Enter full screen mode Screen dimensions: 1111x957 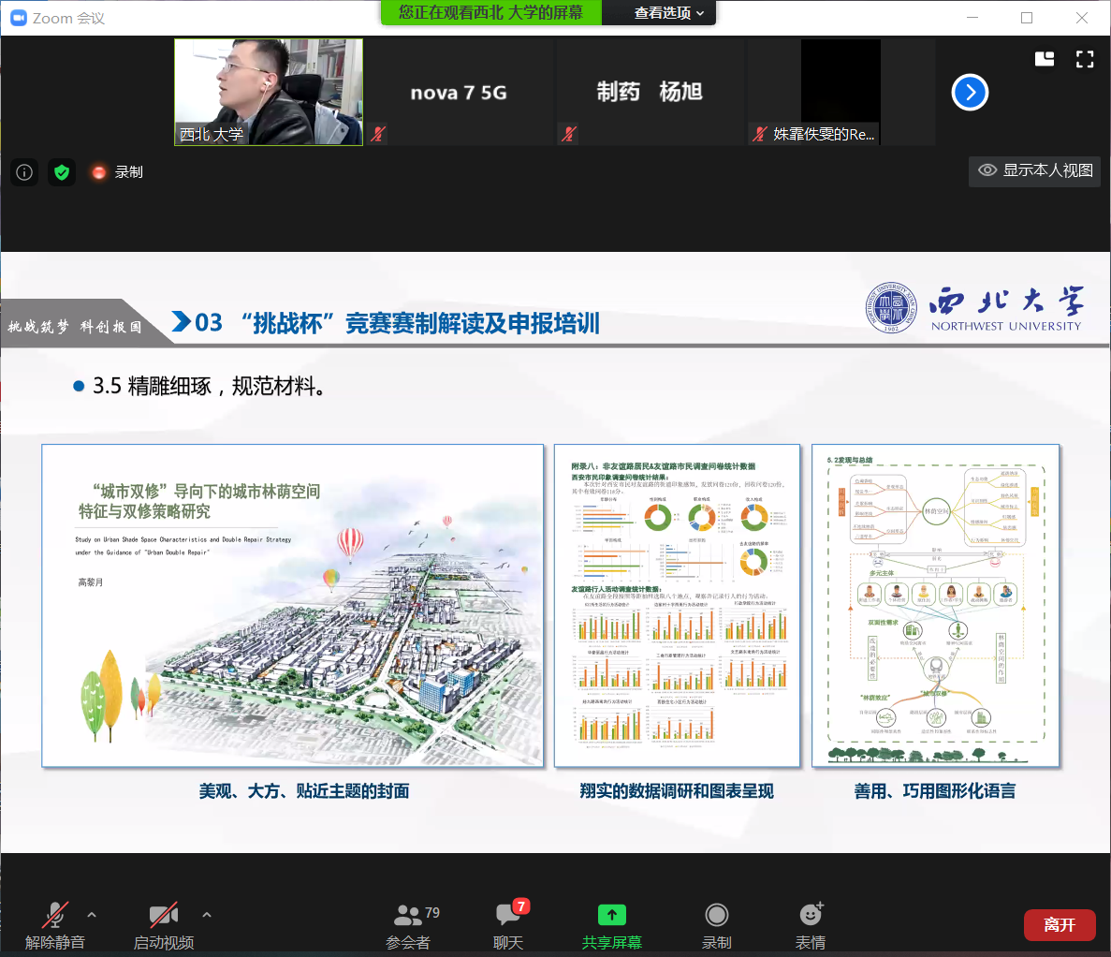click(1085, 59)
